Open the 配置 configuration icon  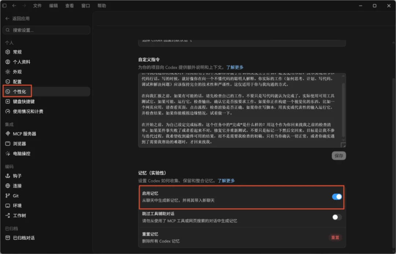coord(8,81)
